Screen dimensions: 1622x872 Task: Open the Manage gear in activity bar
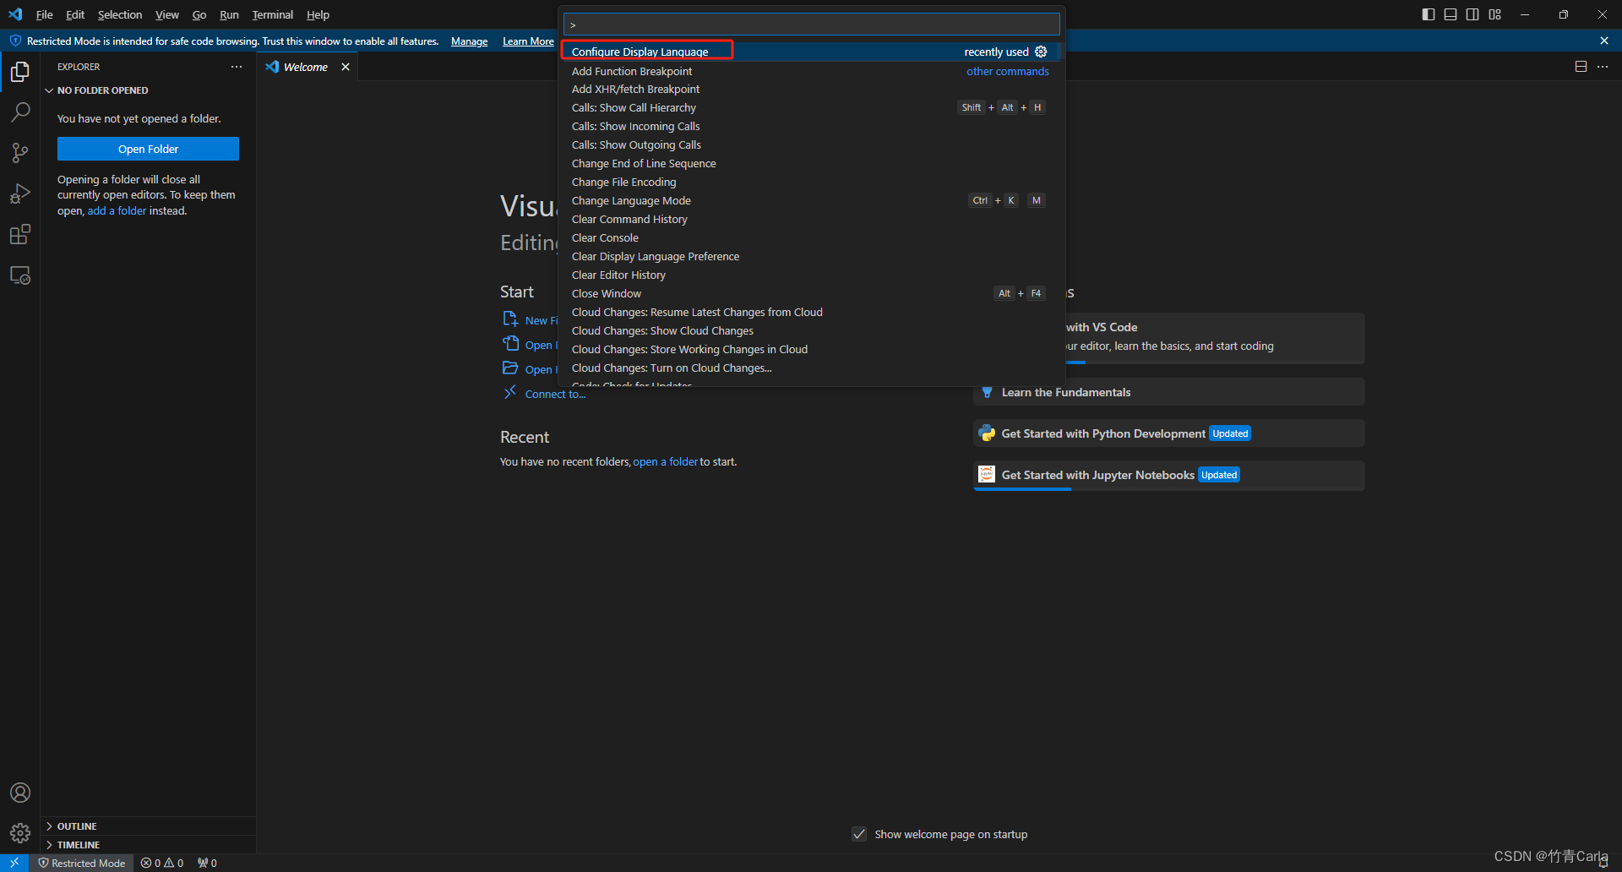pos(20,833)
